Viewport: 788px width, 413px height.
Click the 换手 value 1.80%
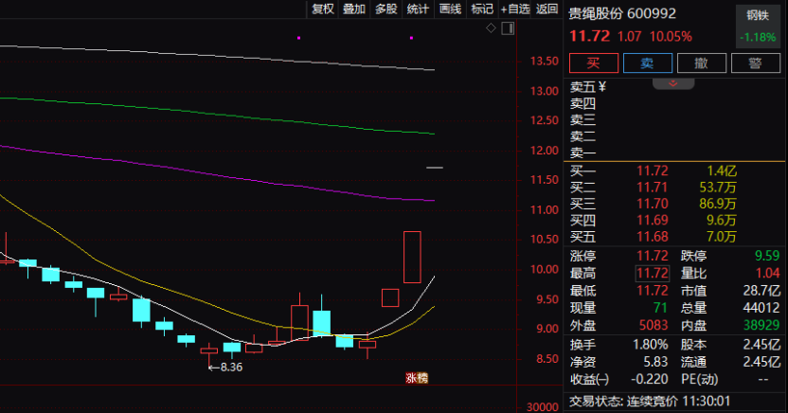click(651, 345)
